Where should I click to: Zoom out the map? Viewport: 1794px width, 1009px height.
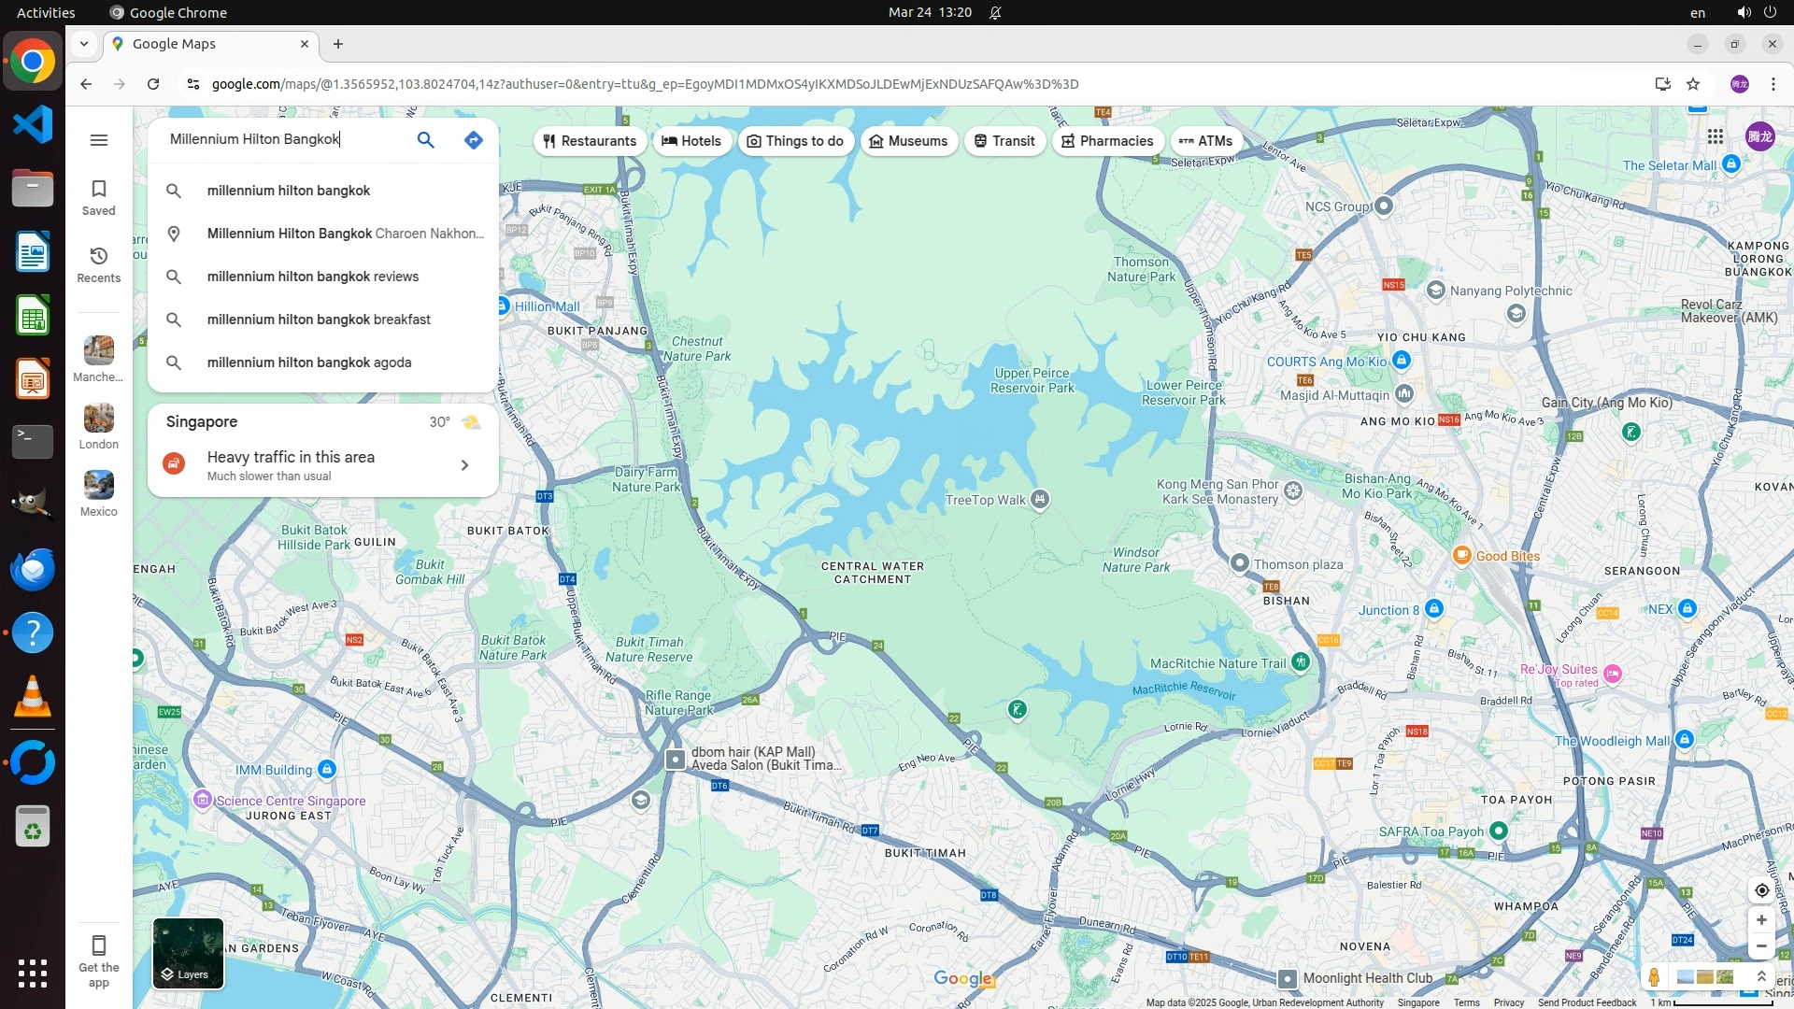(1761, 946)
